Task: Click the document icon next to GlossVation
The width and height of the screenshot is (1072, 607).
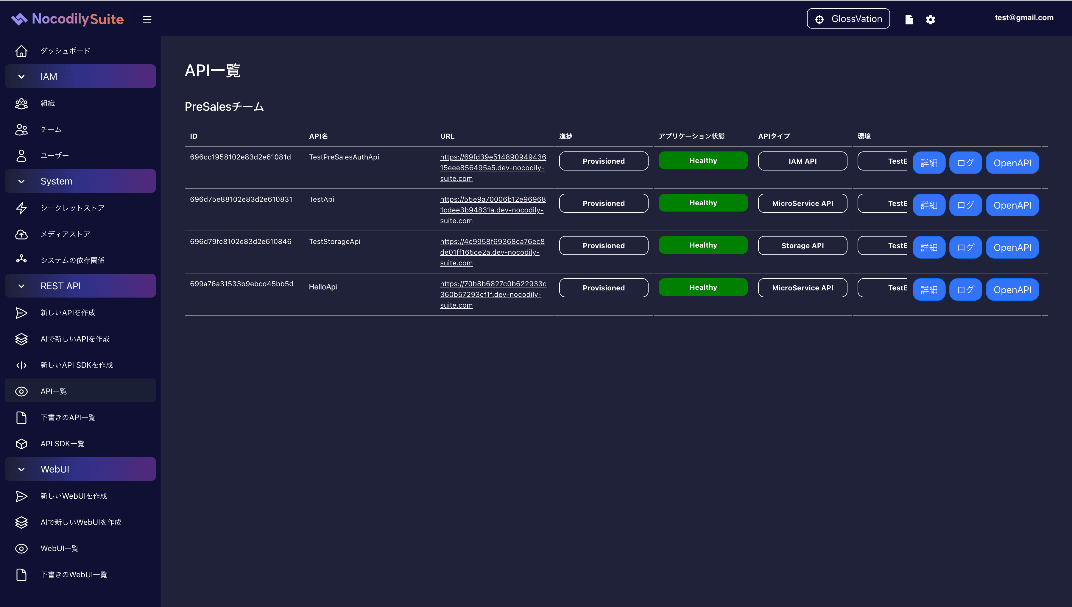Action: click(909, 19)
